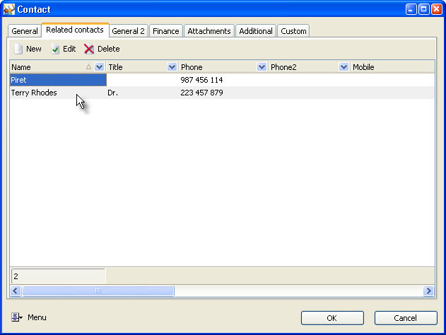Click the Edit checkmark icon
The image size is (446, 335).
pos(55,49)
